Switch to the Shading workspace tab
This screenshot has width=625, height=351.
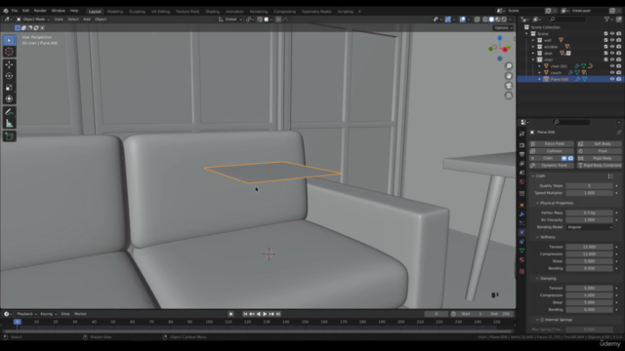213,12
